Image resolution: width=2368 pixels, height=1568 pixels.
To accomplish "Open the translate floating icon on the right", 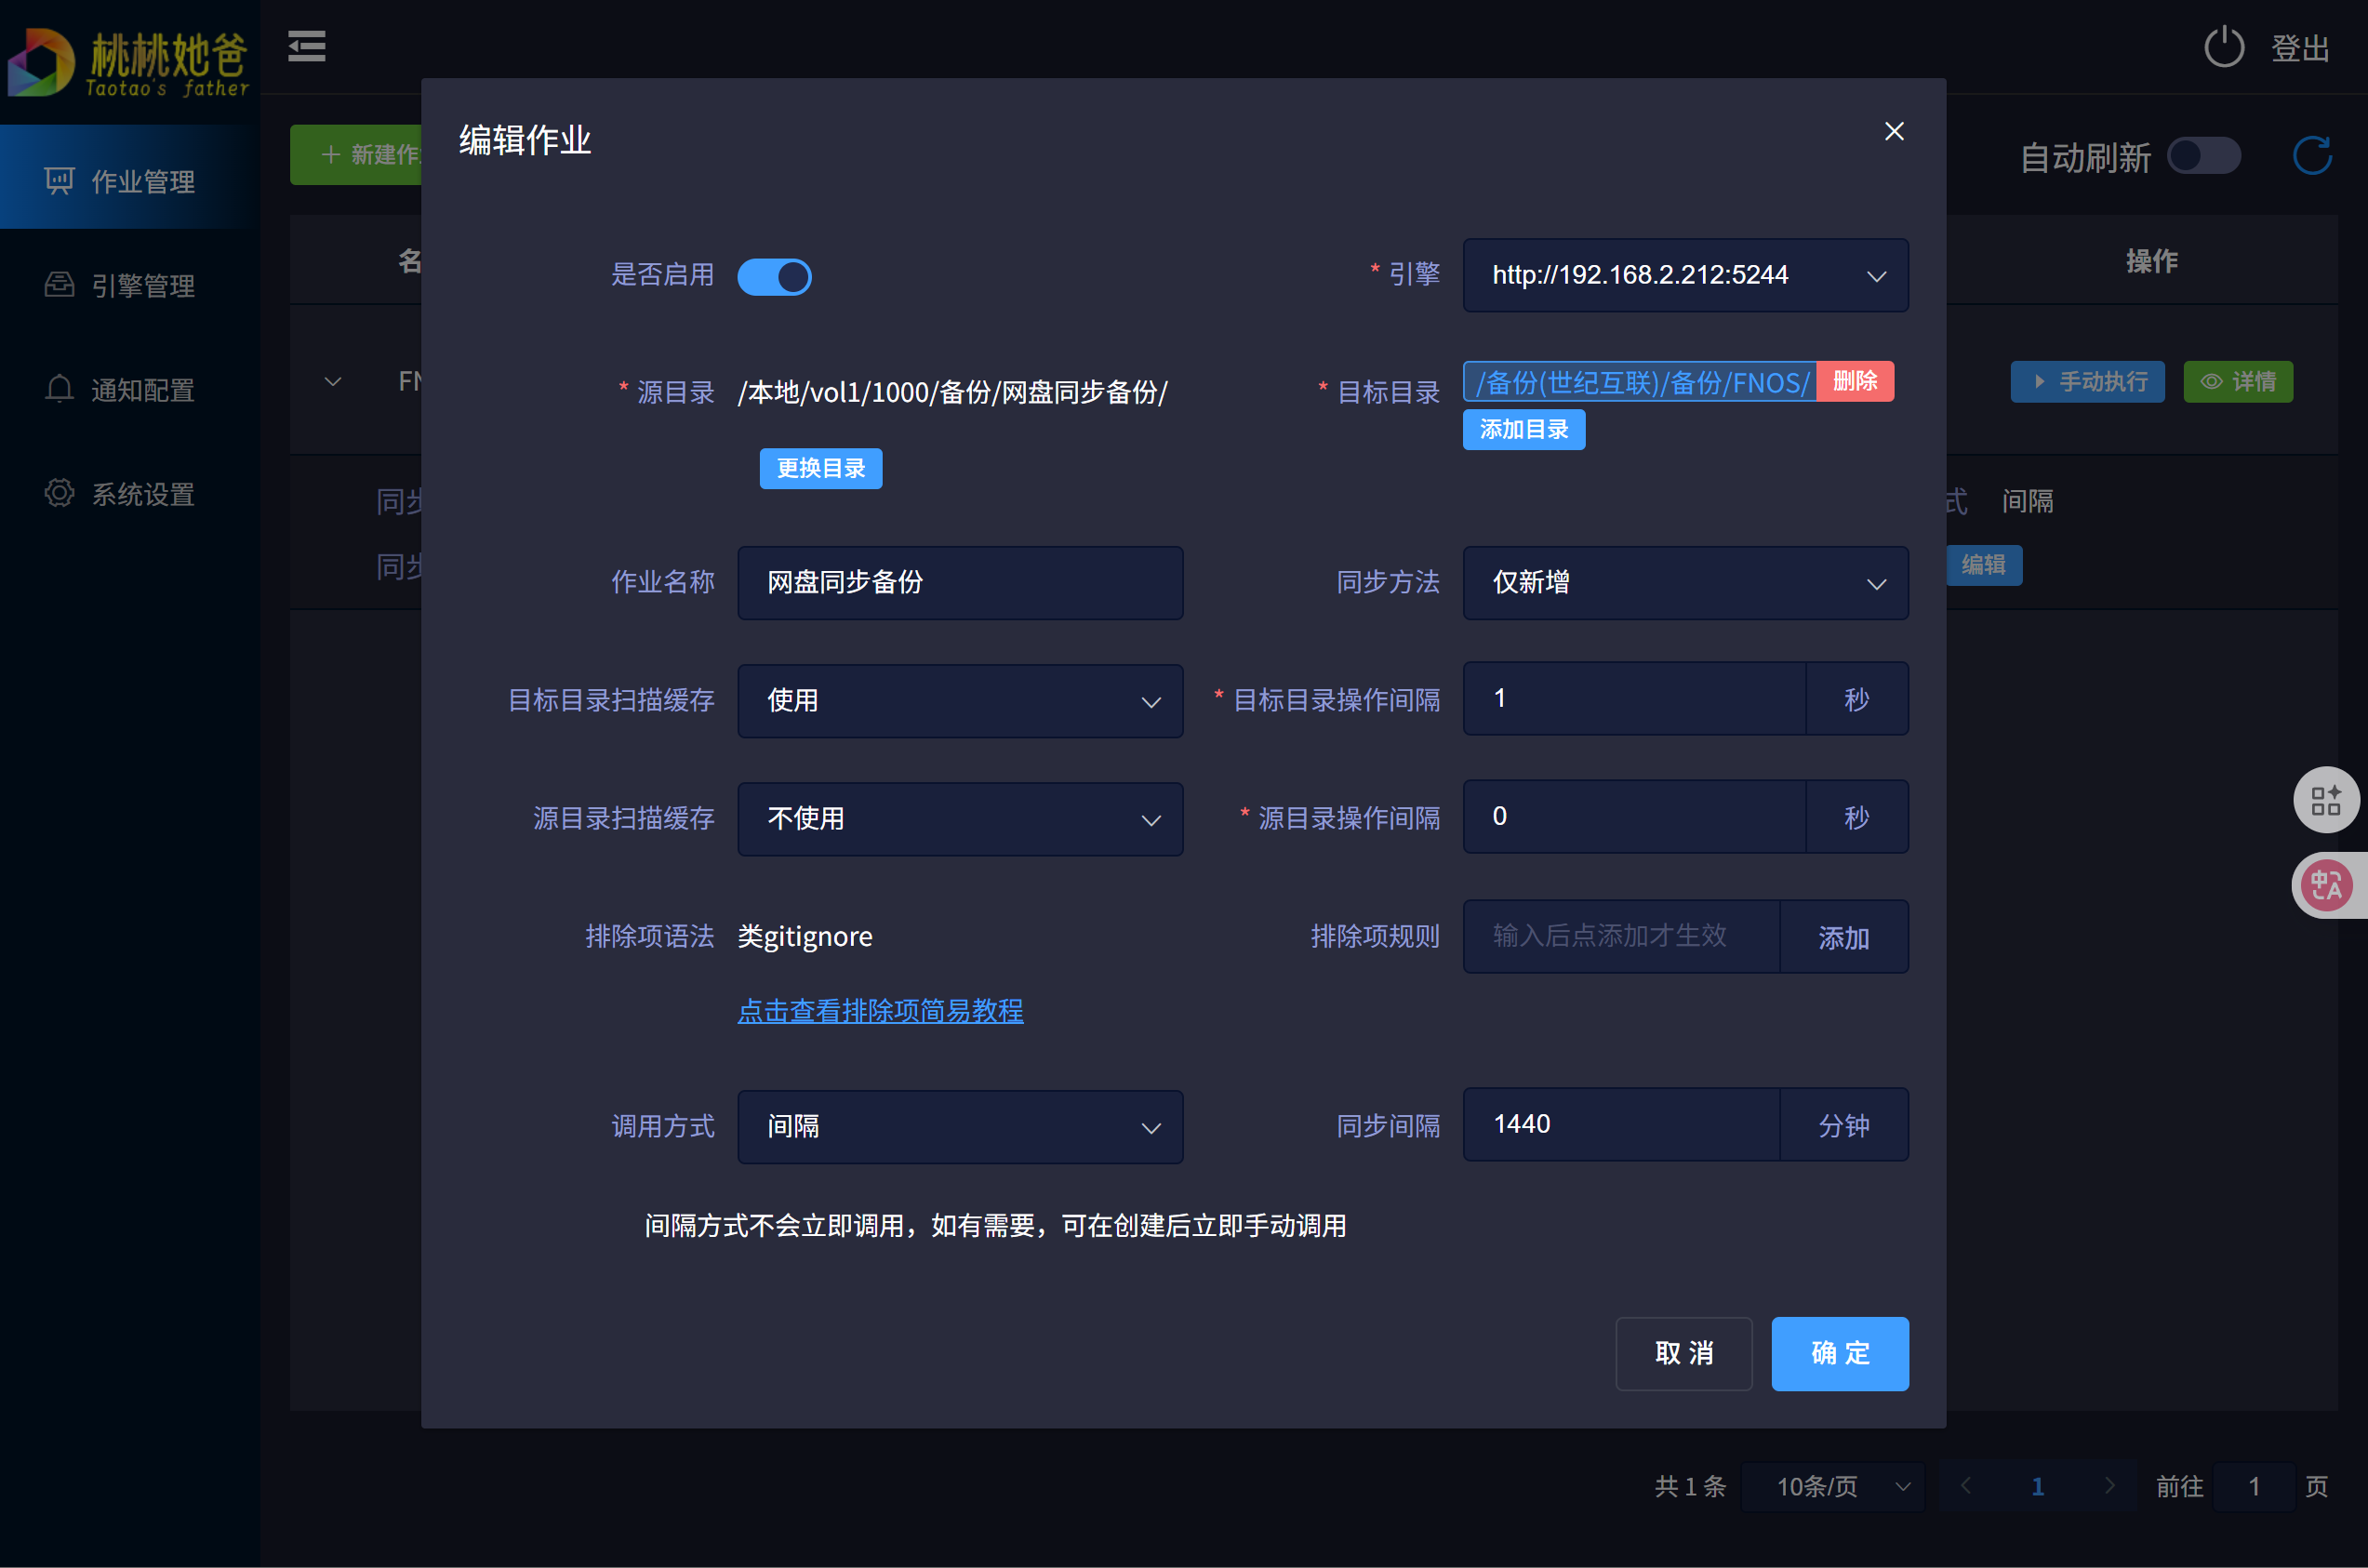I will tap(2326, 885).
